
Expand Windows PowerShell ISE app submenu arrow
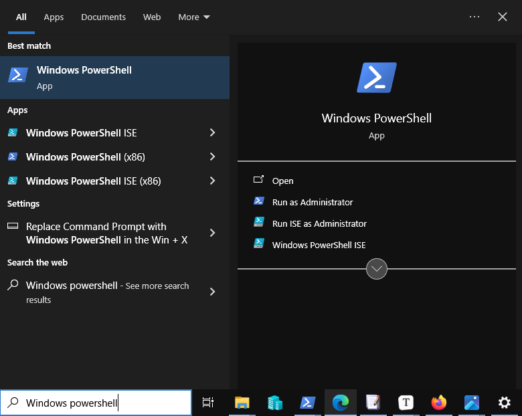212,133
